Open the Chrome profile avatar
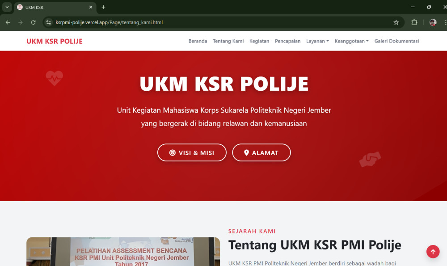The width and height of the screenshot is (447, 266). coord(433,22)
